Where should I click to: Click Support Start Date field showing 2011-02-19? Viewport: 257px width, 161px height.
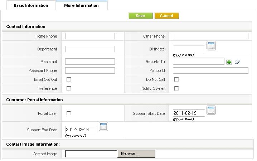[x=189, y=113]
